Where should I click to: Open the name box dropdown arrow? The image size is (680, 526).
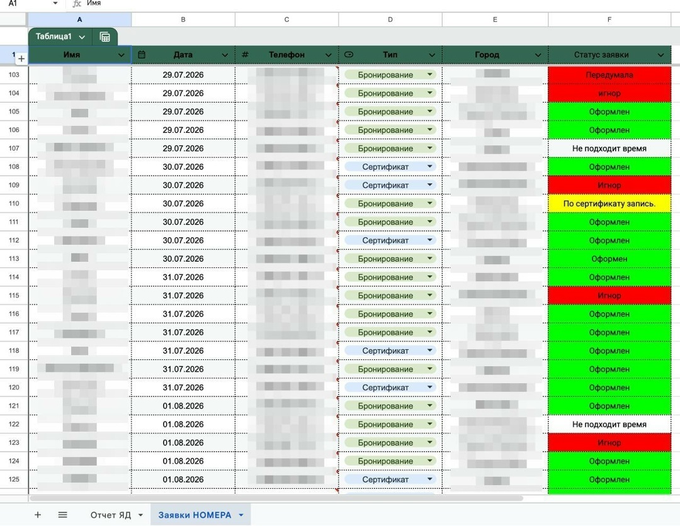tap(55, 4)
